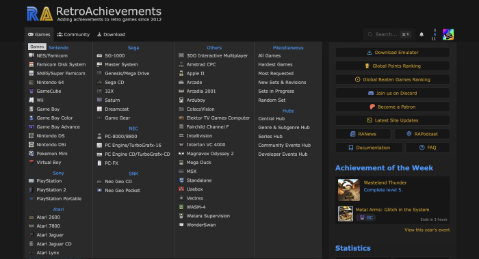Open the Documentation button
Image resolution: width=479 pixels, height=259 pixels.
tap(369, 148)
